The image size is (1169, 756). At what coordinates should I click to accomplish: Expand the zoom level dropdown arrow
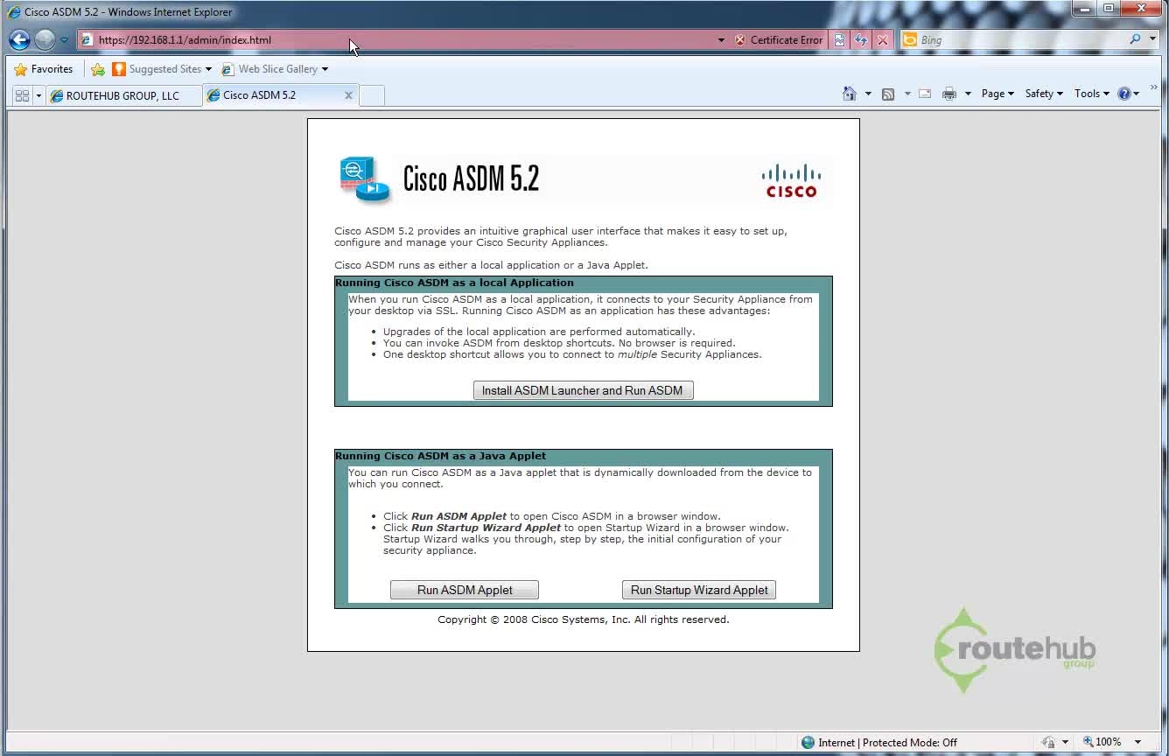coord(1137,742)
